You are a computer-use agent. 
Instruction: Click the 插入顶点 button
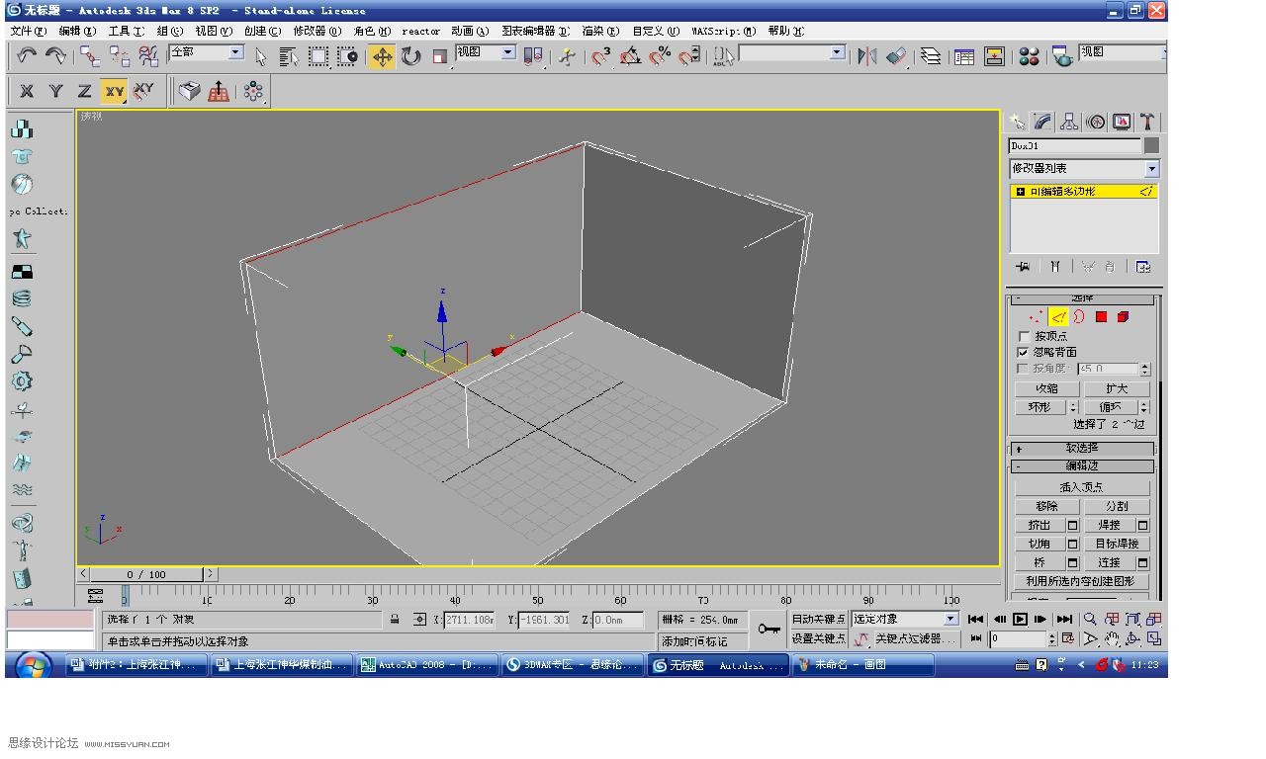(1082, 487)
